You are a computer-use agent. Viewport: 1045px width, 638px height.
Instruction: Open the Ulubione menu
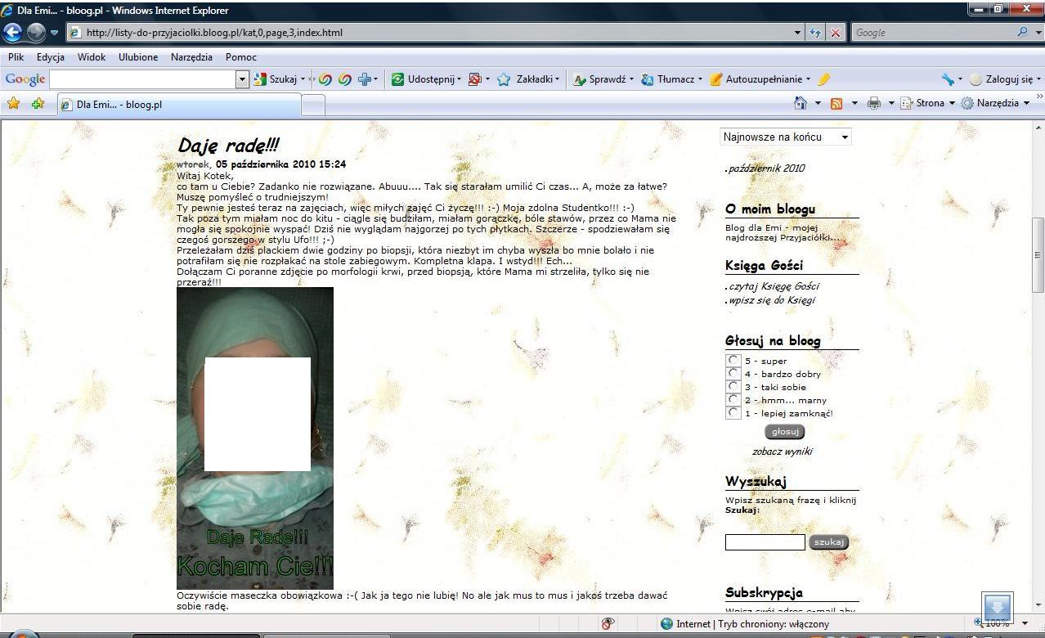138,57
